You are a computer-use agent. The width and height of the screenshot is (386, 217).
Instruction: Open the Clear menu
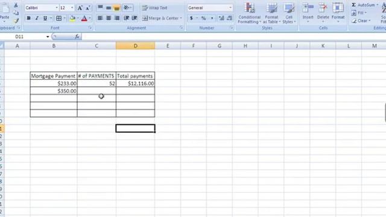tap(361, 21)
